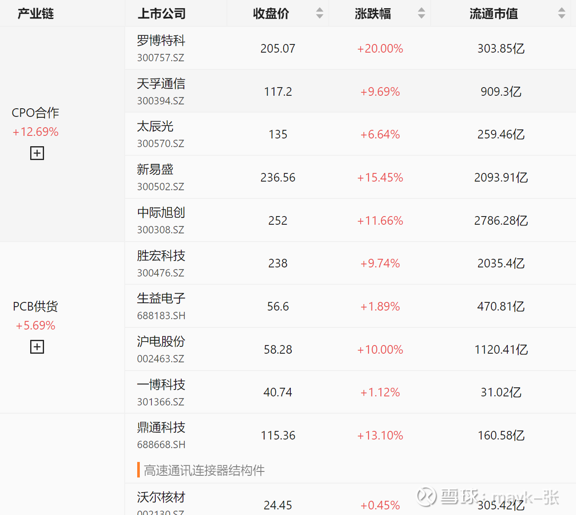Open stock 太辰光
576x515 pixels.
155,126
